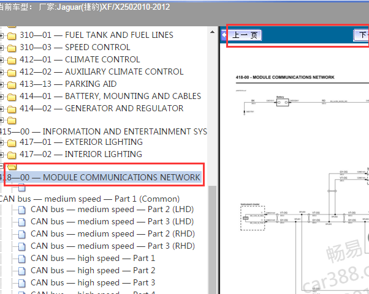The width and height of the screenshot is (369, 294).
Task: Expand the 417—01 Exterior Lighting node
Action: click(x=1, y=142)
